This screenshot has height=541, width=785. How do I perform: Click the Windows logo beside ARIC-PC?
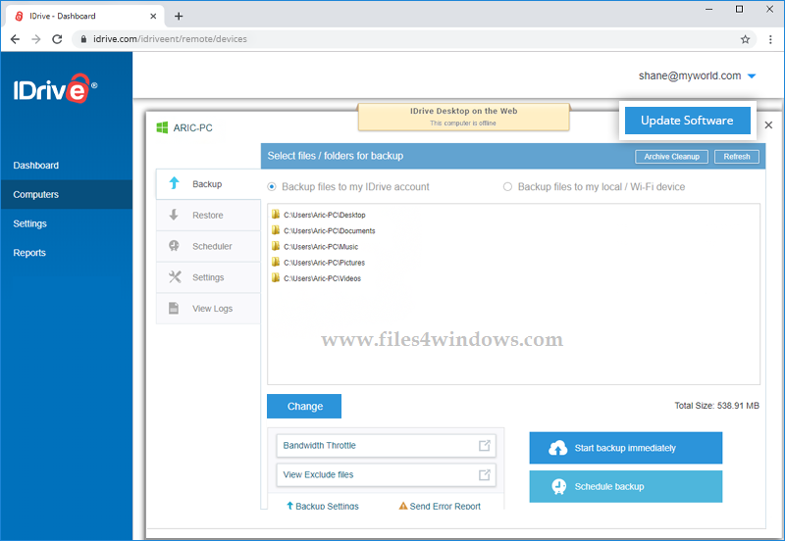162,127
